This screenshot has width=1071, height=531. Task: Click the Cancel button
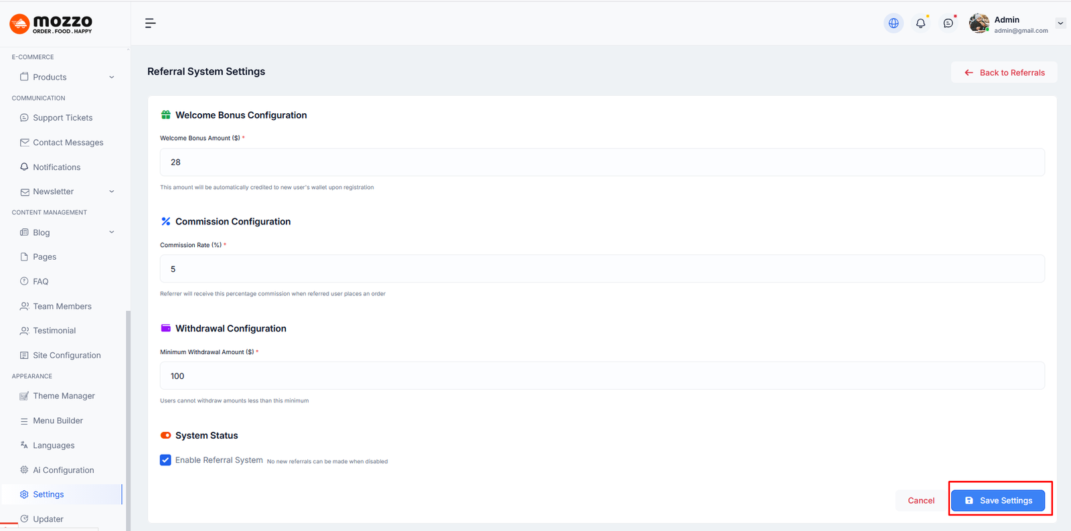[x=921, y=500]
